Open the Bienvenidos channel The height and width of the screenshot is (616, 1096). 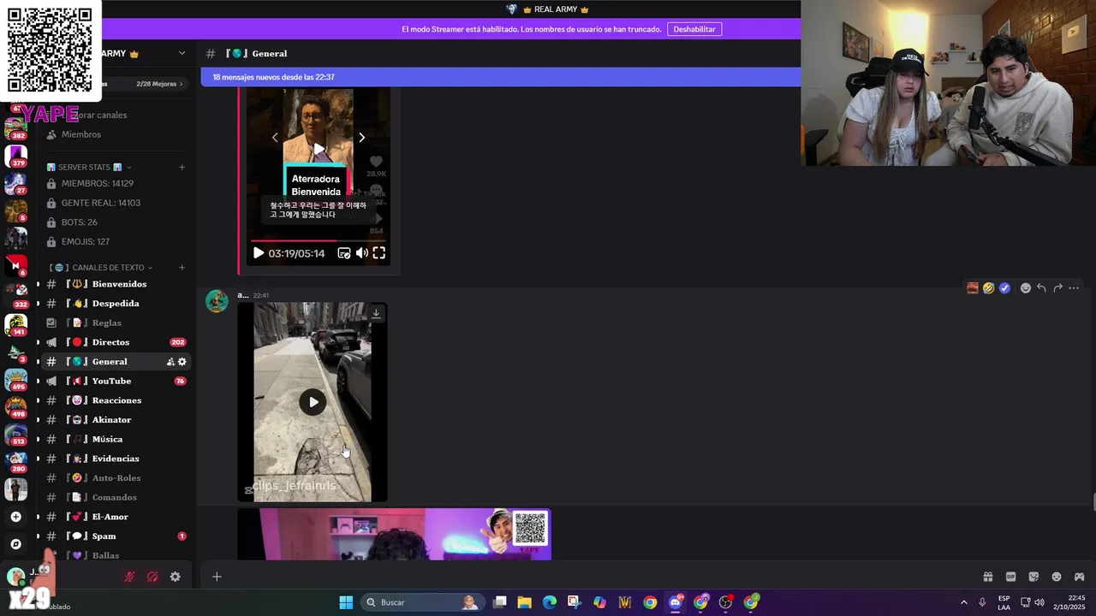[x=116, y=284]
